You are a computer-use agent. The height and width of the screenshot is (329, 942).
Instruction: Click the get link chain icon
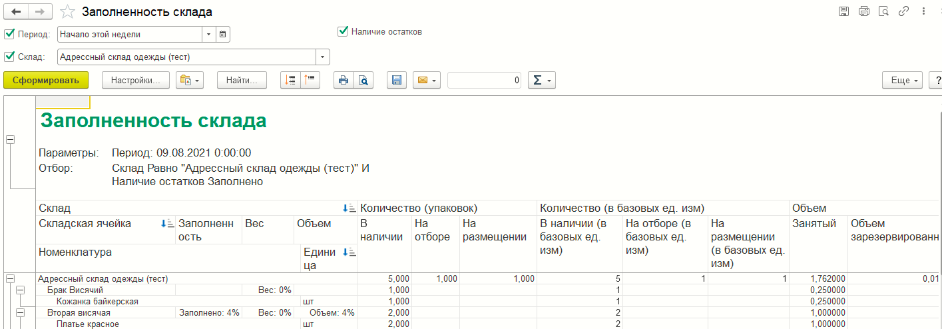tap(903, 11)
